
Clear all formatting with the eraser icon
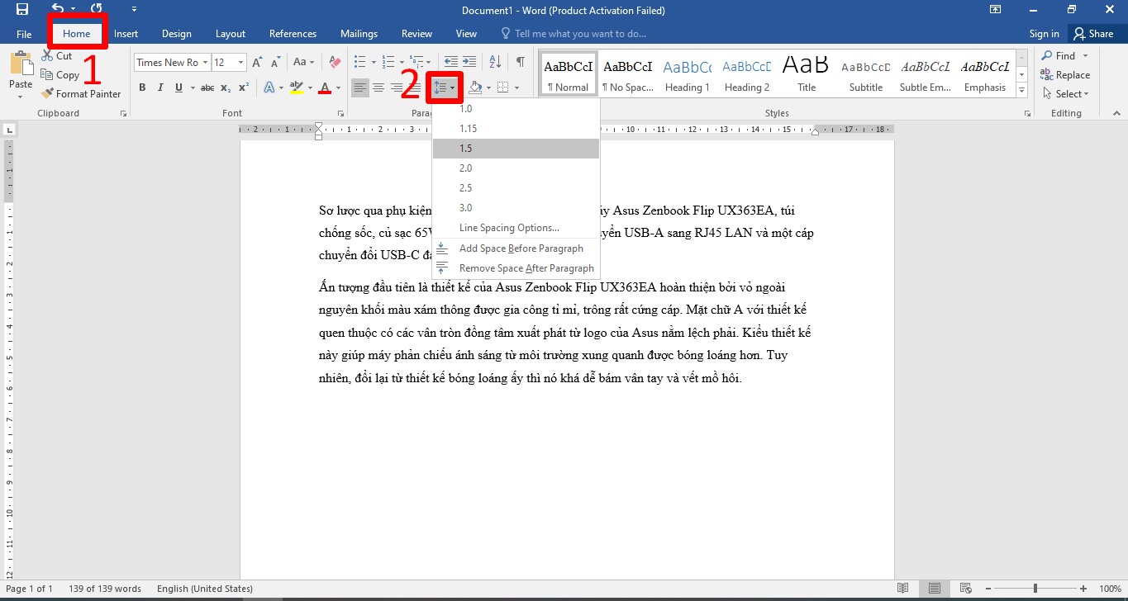tap(335, 63)
